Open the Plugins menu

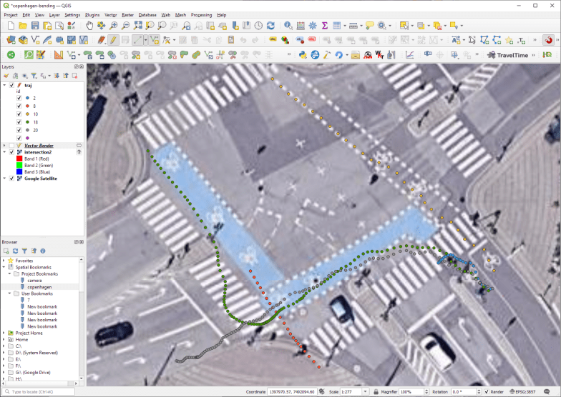pyautogui.click(x=92, y=14)
